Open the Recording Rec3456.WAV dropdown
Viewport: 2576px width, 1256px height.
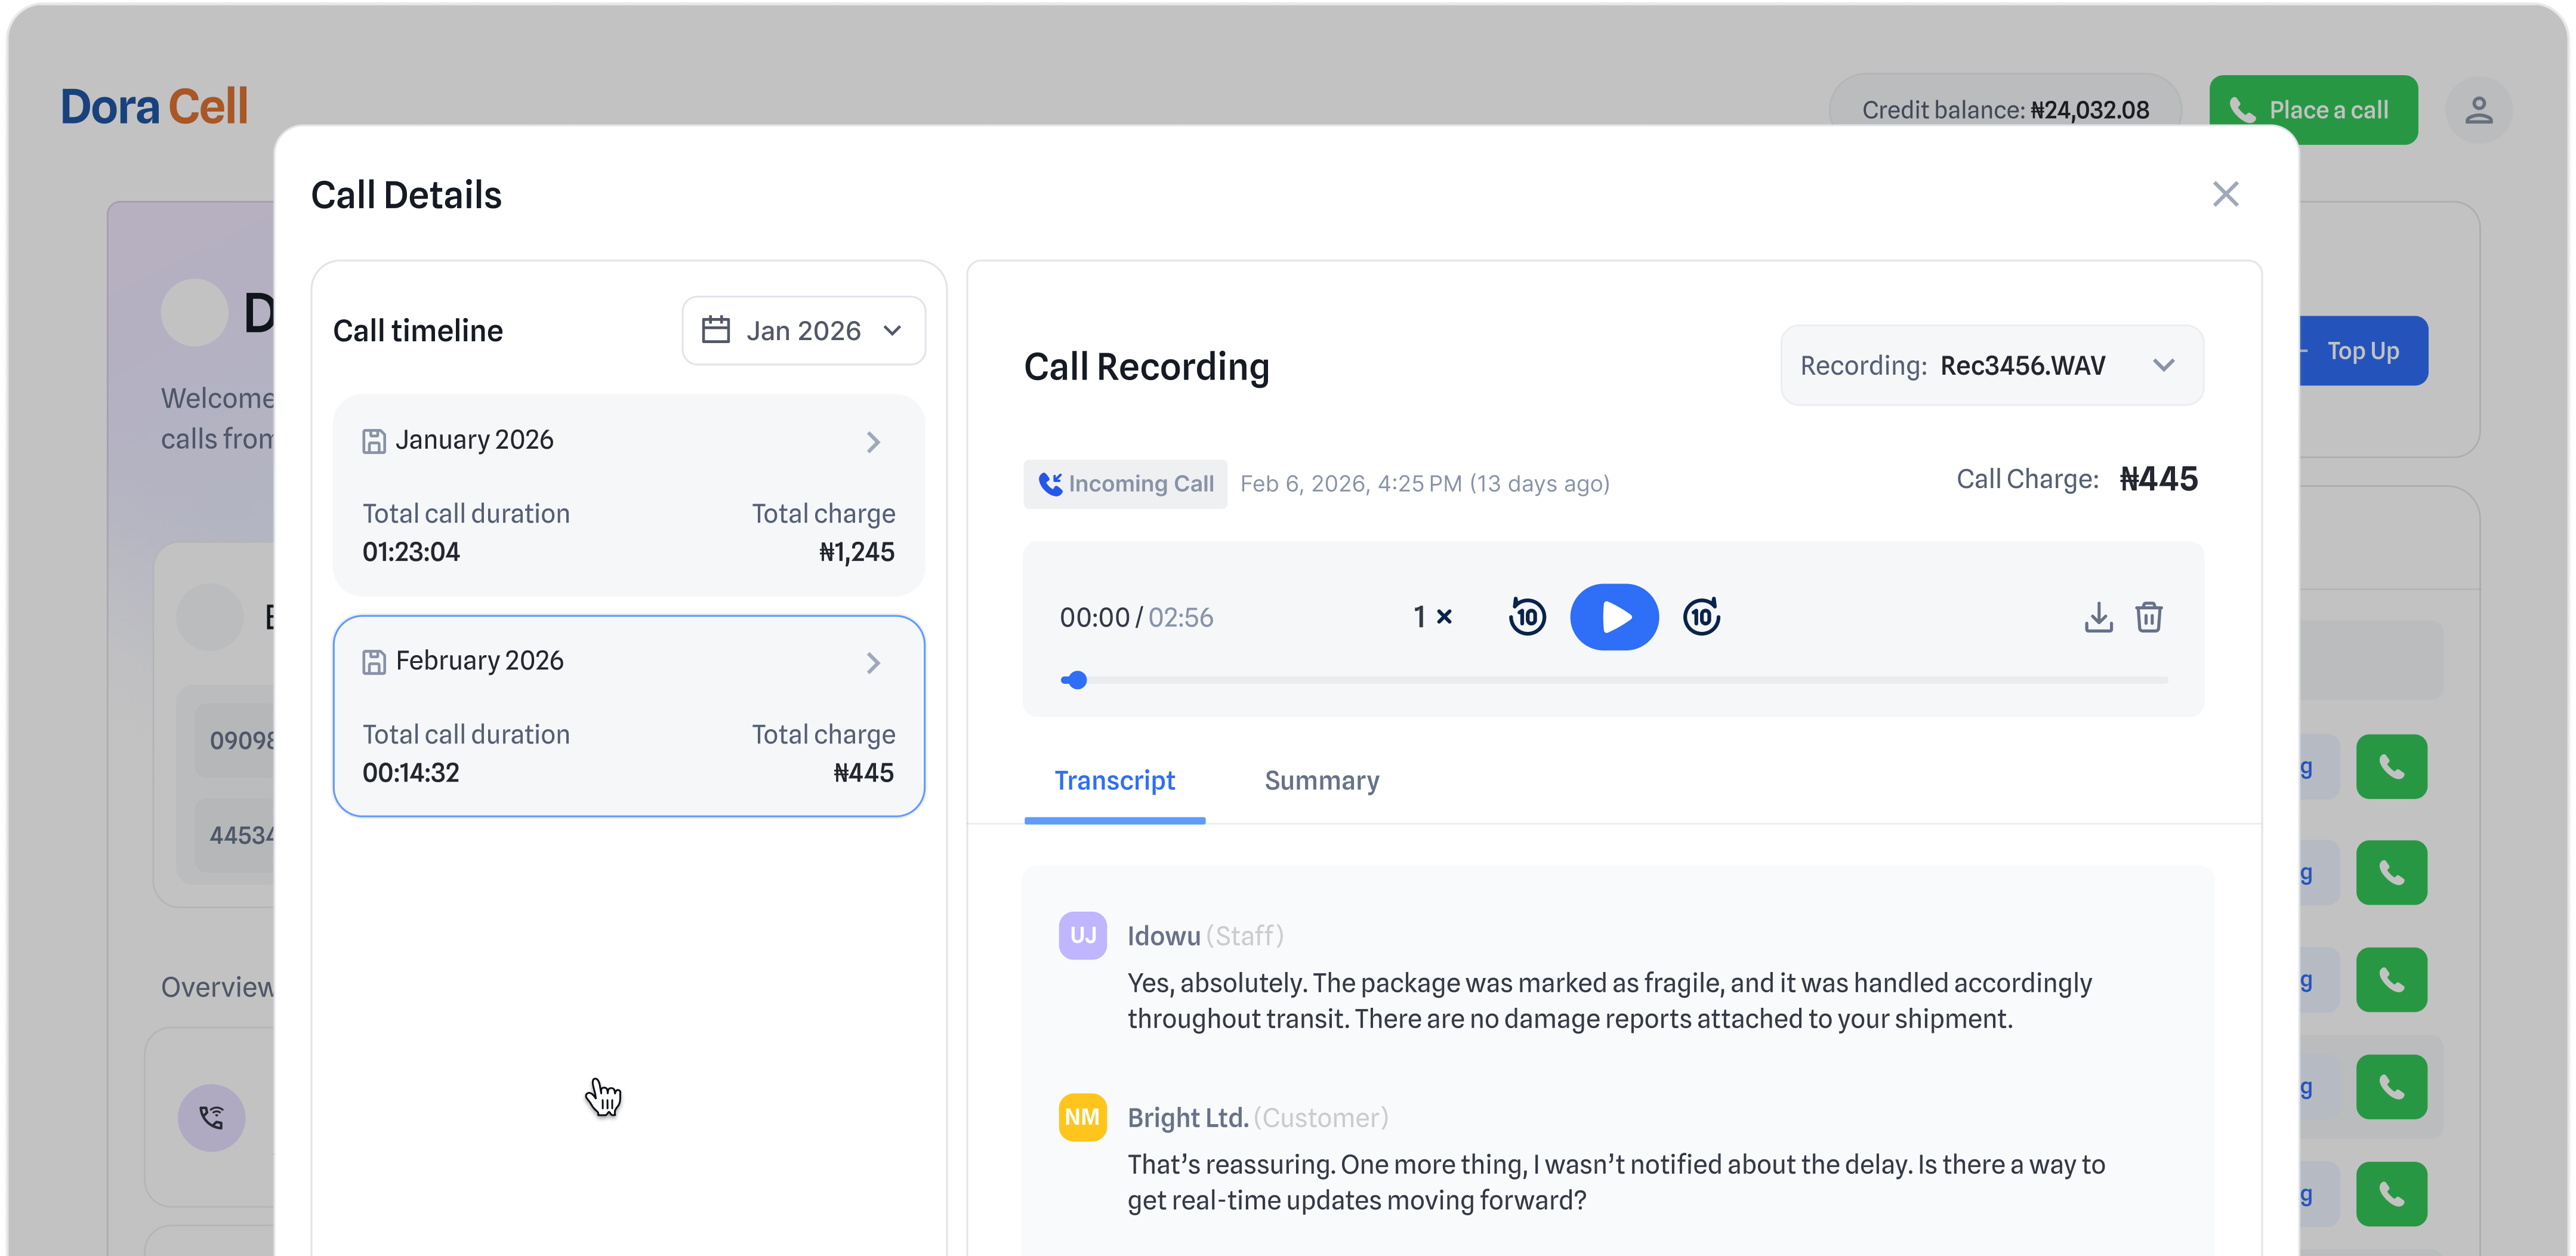(1991, 365)
